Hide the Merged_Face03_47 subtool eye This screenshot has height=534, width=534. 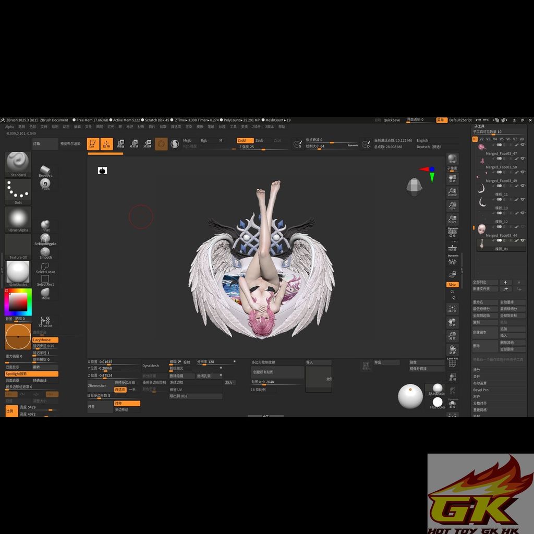(x=523, y=145)
